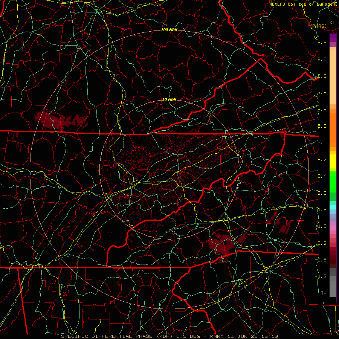Click the 3.4 legend value
The width and height of the screenshot is (339, 339).
click(322, 176)
